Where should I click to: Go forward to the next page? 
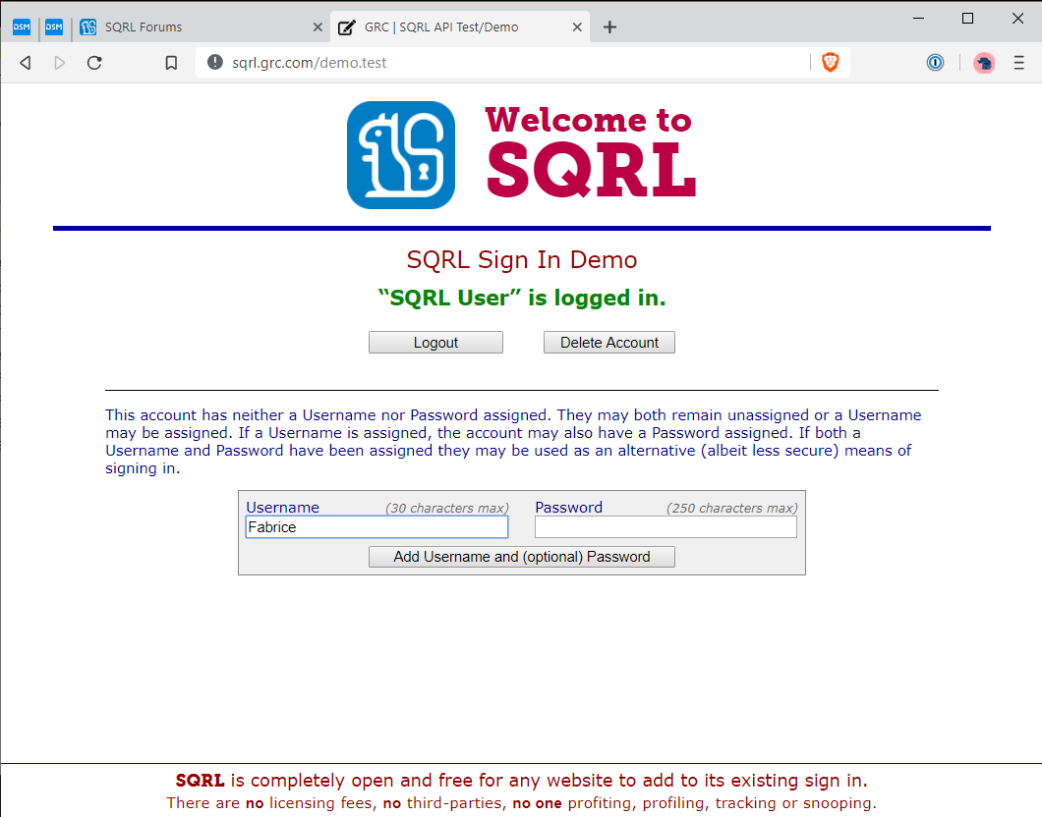(x=60, y=63)
